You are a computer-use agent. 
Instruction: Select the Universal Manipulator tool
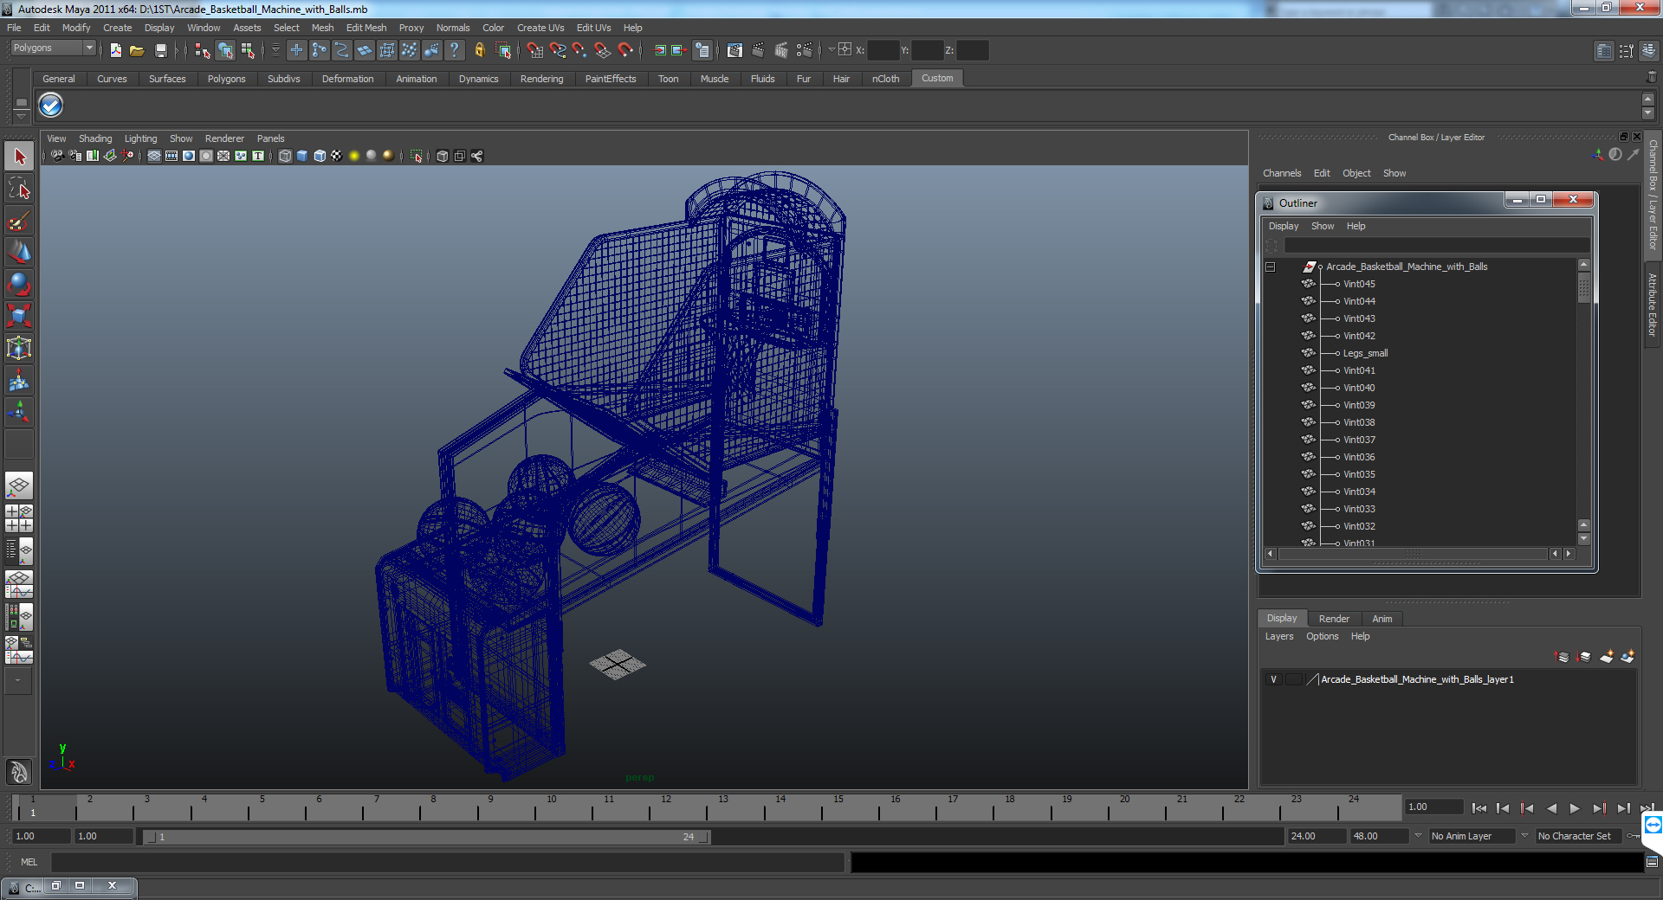pyautogui.click(x=19, y=348)
